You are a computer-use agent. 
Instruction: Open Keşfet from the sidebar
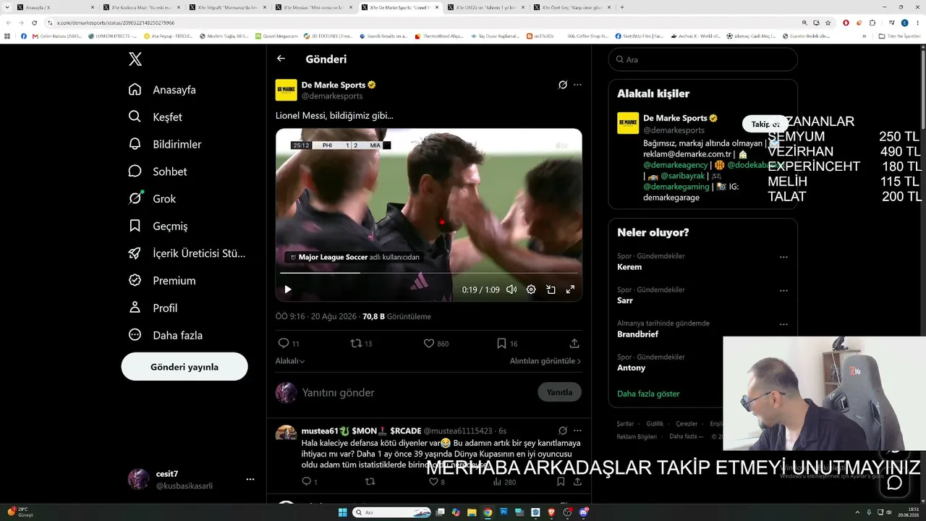point(155,117)
